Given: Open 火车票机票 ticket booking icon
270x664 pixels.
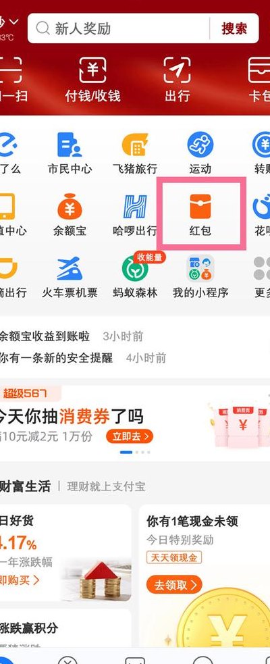Looking at the screenshot, I should click(x=70, y=276).
